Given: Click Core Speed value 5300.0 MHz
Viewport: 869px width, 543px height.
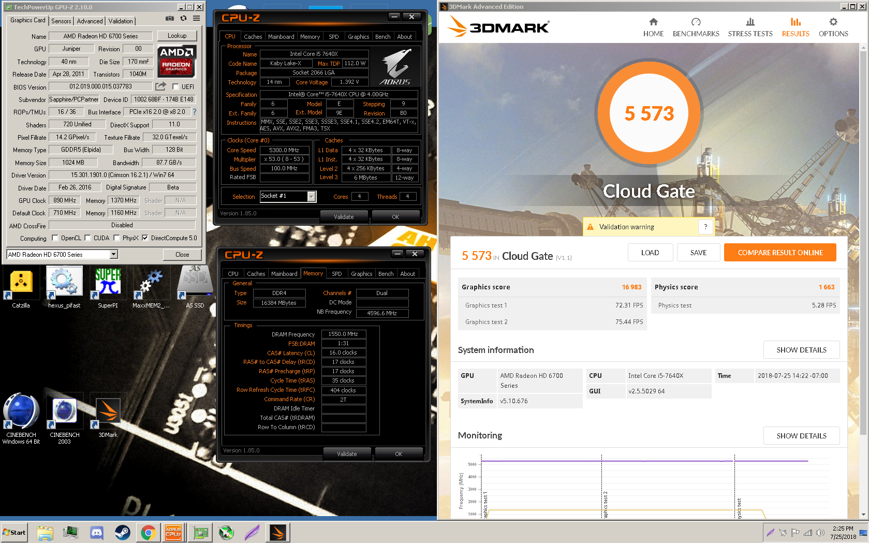Looking at the screenshot, I should (284, 150).
